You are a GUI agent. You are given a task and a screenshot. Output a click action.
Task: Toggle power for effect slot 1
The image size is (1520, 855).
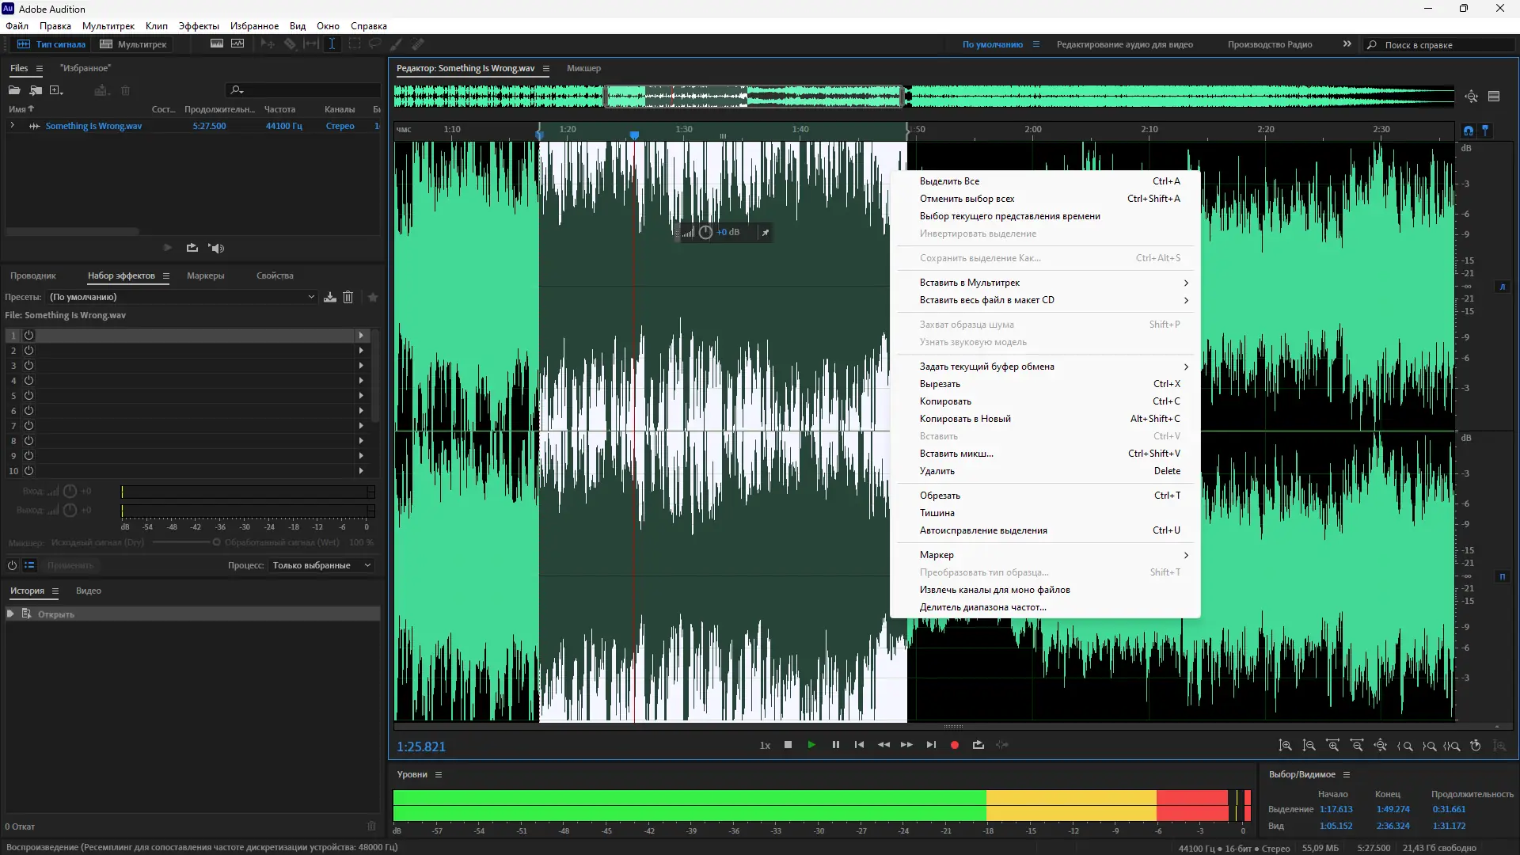tap(29, 336)
